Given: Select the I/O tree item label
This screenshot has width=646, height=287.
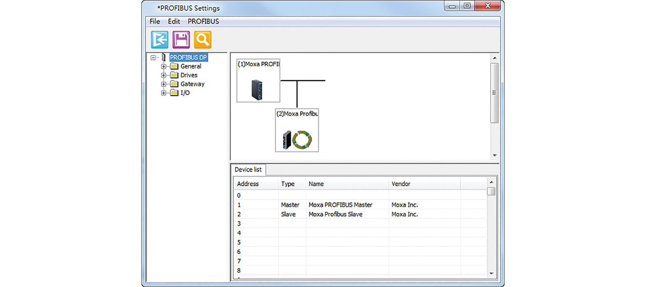Looking at the screenshot, I should [185, 93].
